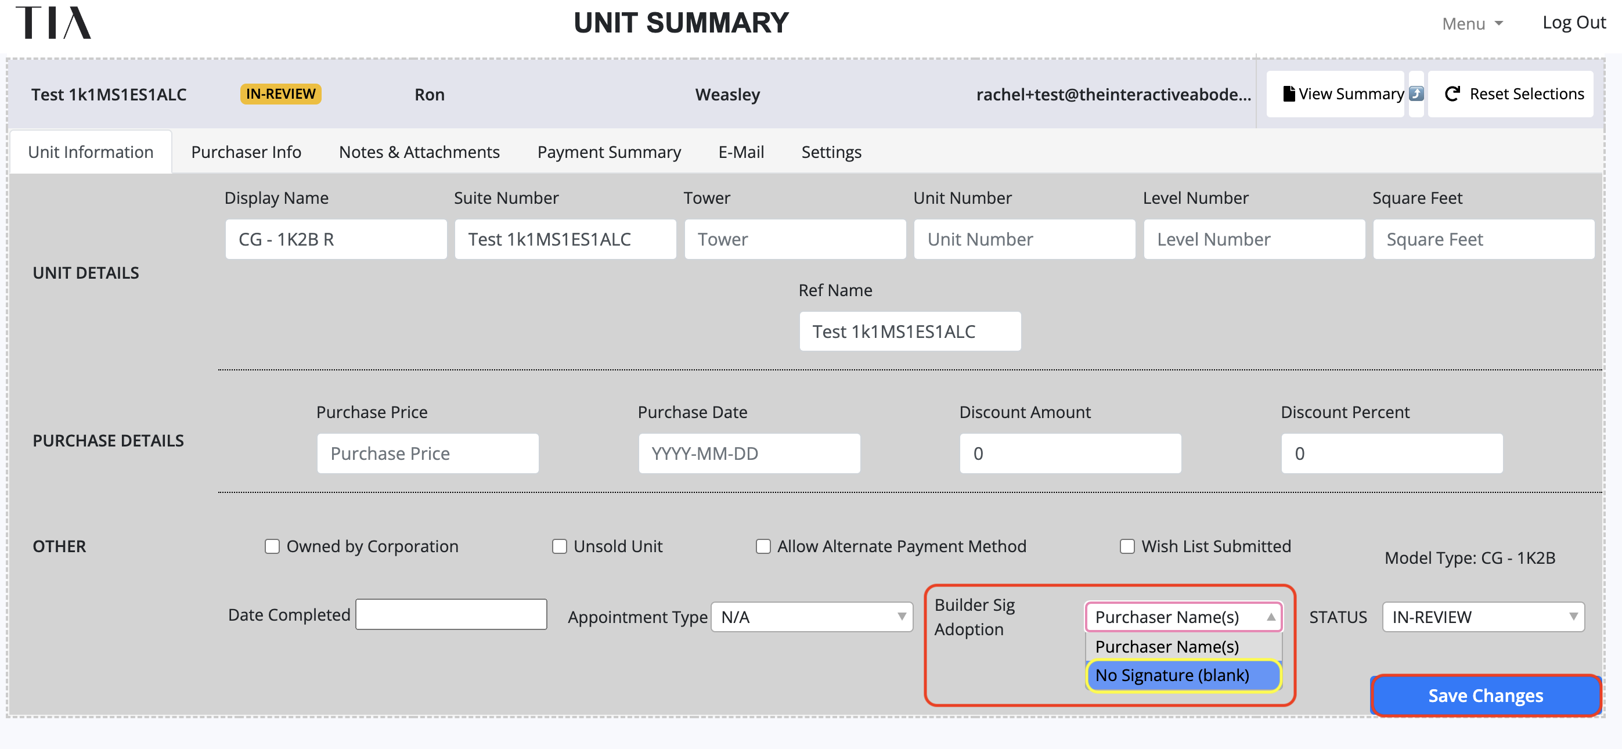Focus the Square Feet field
This screenshot has width=1622, height=749.
1483,239
